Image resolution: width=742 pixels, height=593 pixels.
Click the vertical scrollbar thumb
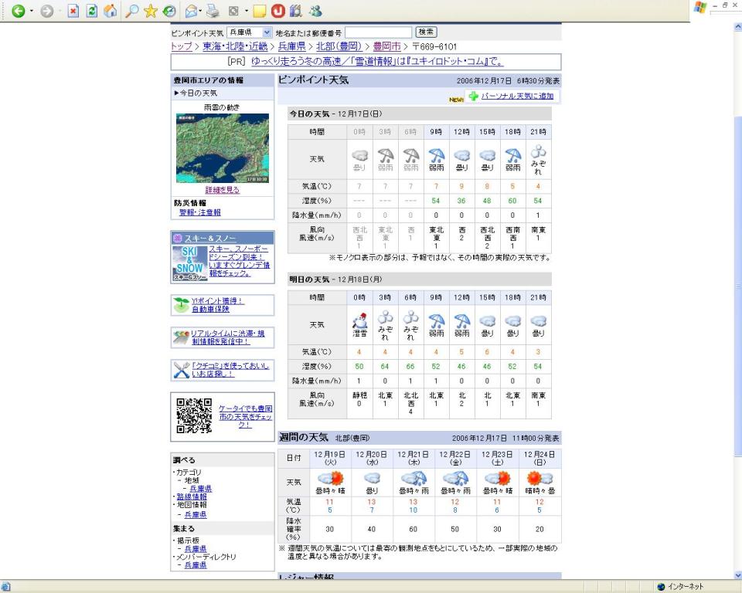pyautogui.click(x=737, y=287)
